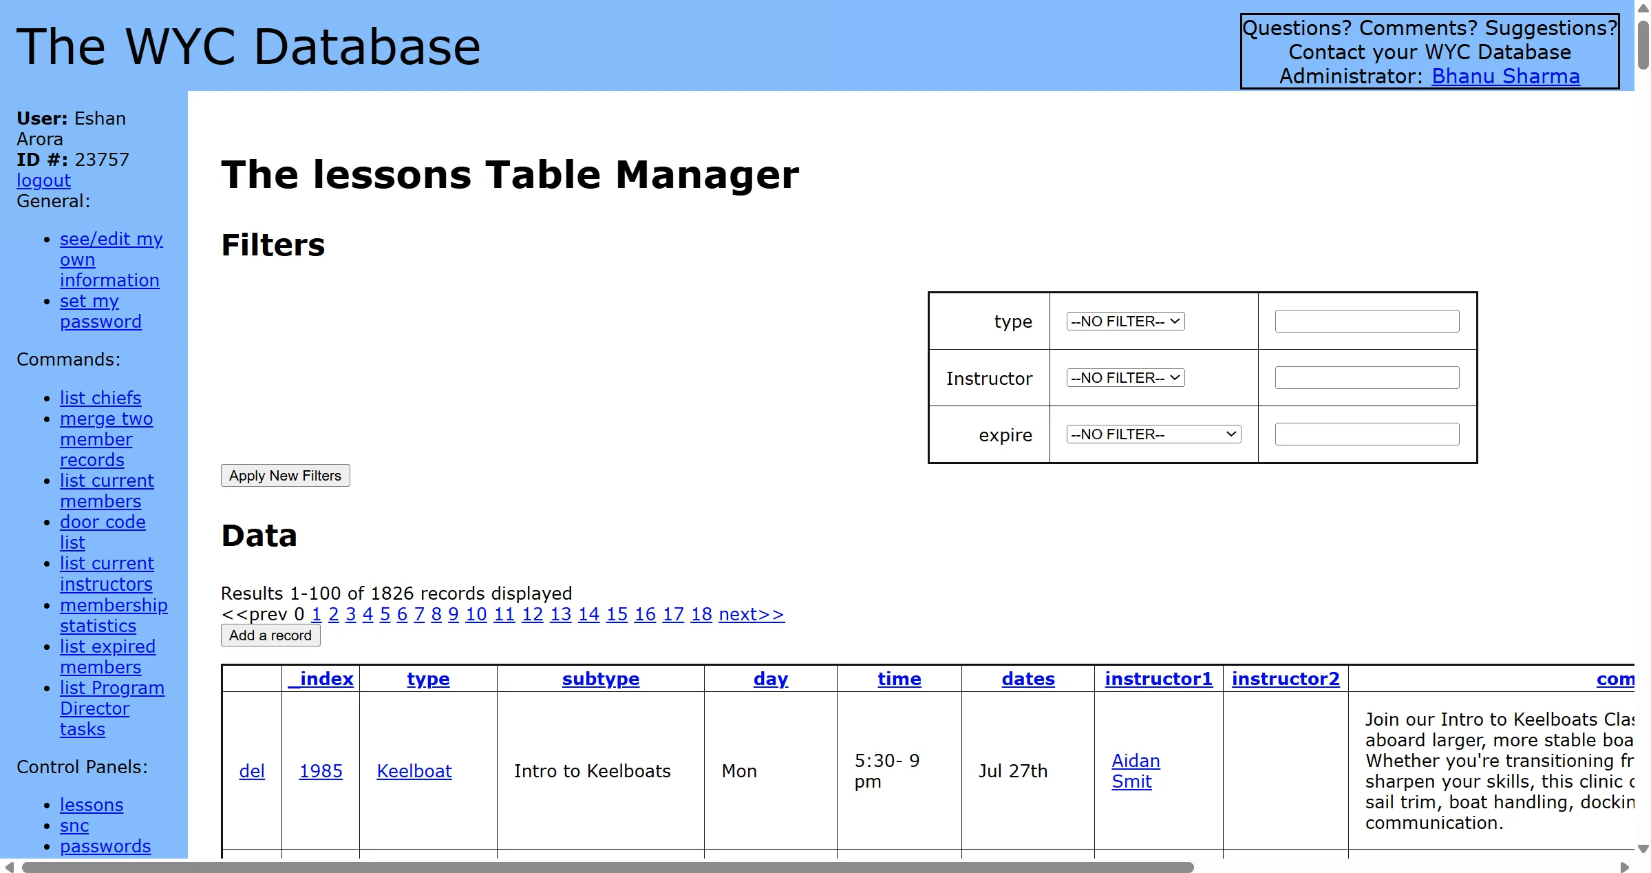The image size is (1651, 873).
Task: Go to results page 5
Action: (385, 614)
